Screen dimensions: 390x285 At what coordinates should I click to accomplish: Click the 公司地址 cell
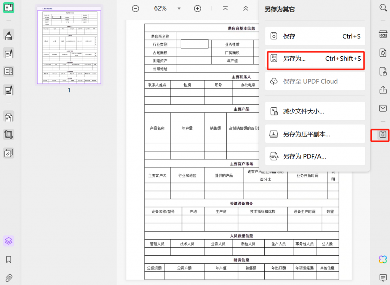coord(160,68)
